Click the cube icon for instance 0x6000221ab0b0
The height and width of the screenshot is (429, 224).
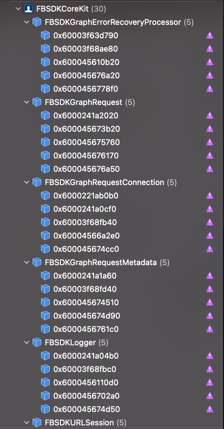tap(45, 195)
